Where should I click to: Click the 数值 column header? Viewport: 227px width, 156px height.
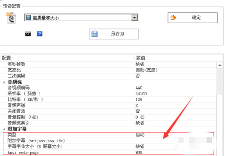click(179, 58)
